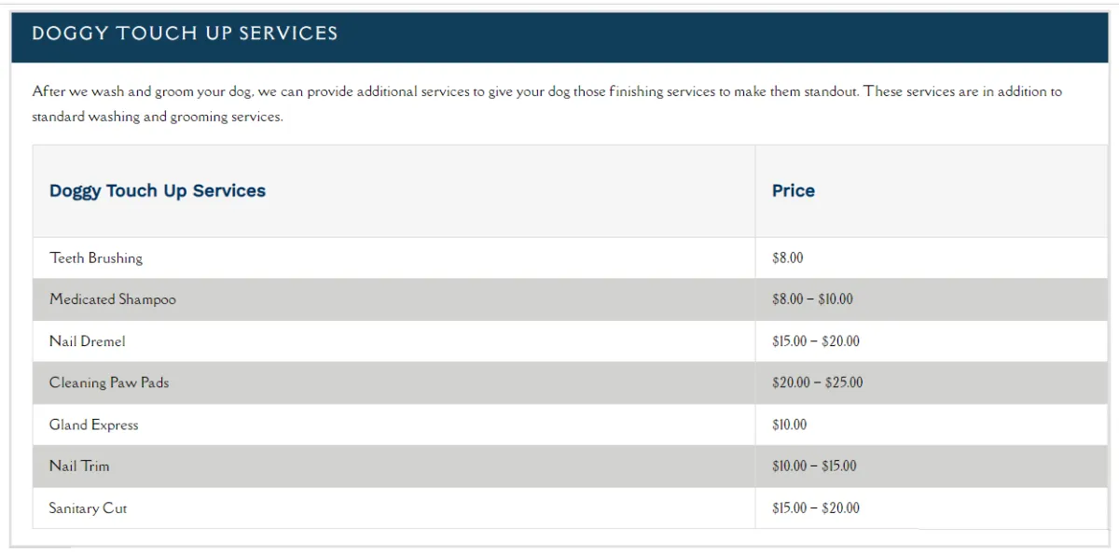The width and height of the screenshot is (1119, 556).
Task: Select the $10.00 – $15.00 Nail Trim price
Action: (x=814, y=466)
